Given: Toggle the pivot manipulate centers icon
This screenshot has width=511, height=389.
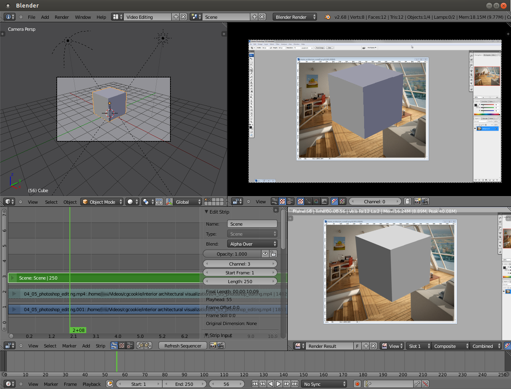Looking at the screenshot, I should pyautogui.click(x=159, y=202).
